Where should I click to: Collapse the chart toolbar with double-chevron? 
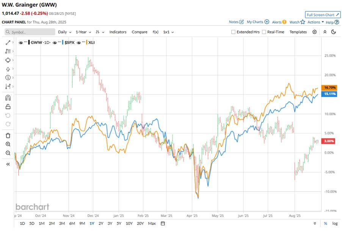tap(325, 32)
